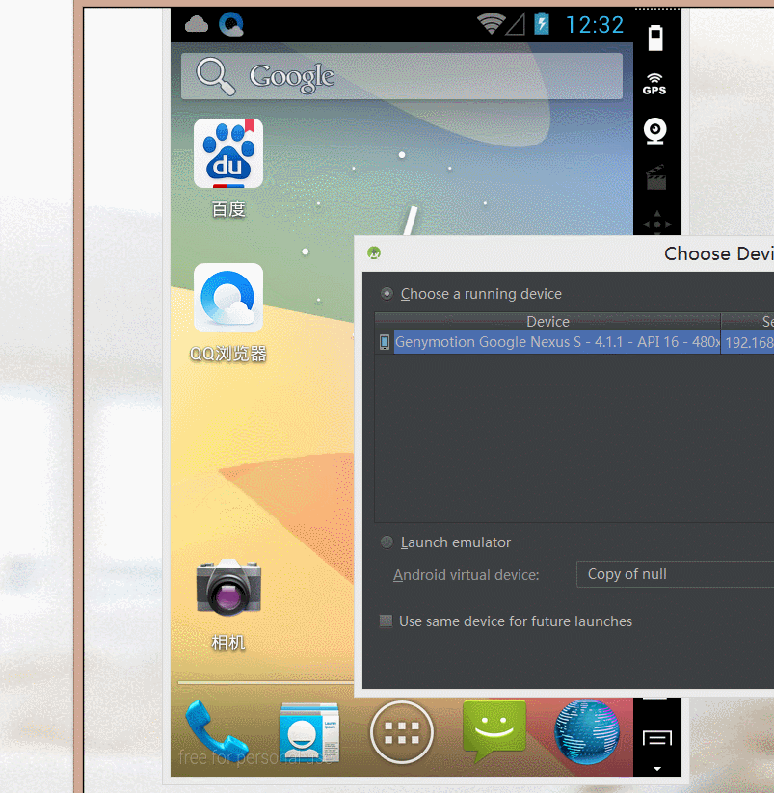The height and width of the screenshot is (793, 774).
Task: Open Genymotion GPS widget
Action: pyautogui.click(x=654, y=84)
